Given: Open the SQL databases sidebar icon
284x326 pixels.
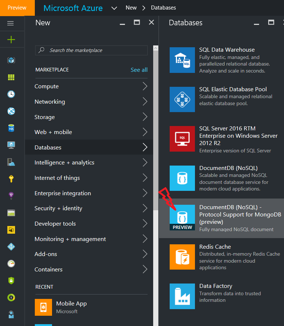Looking at the screenshot, I should pos(11,128).
